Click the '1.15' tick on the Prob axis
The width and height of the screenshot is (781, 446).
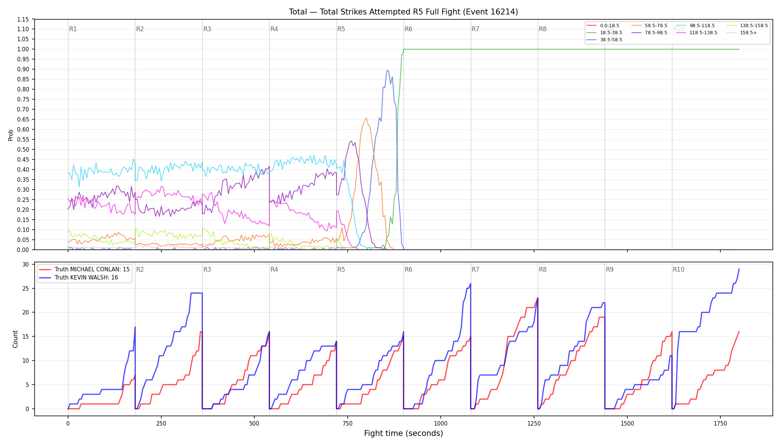pyautogui.click(x=23, y=19)
